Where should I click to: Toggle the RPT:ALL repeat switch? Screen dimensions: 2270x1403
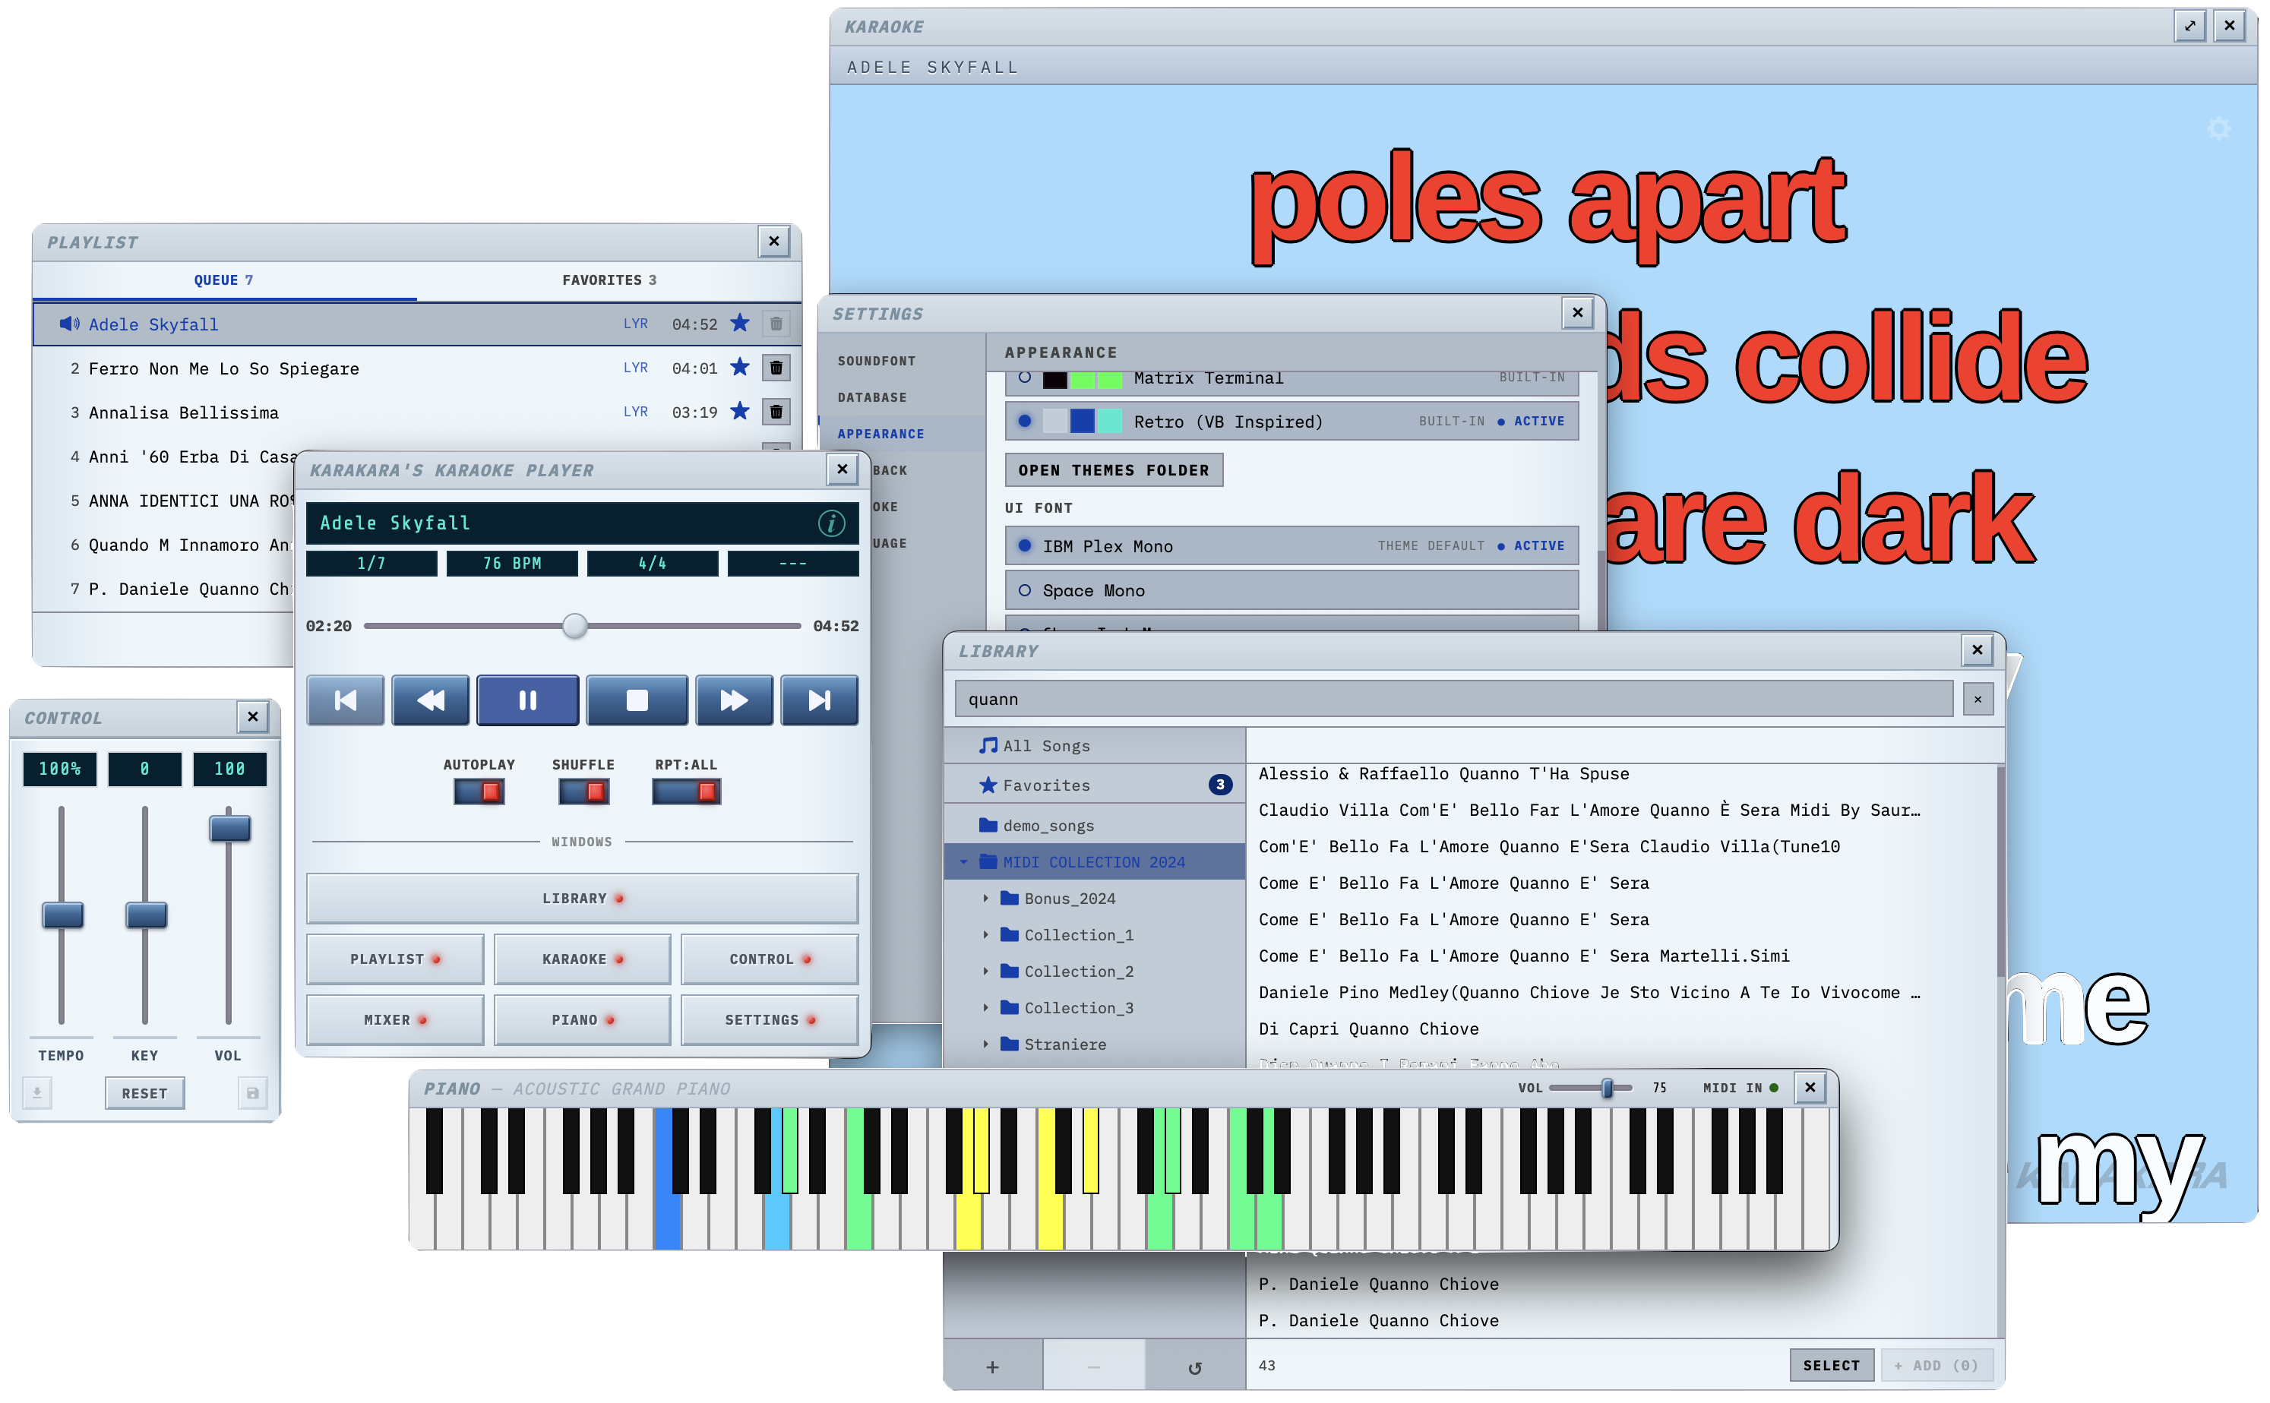[x=686, y=792]
